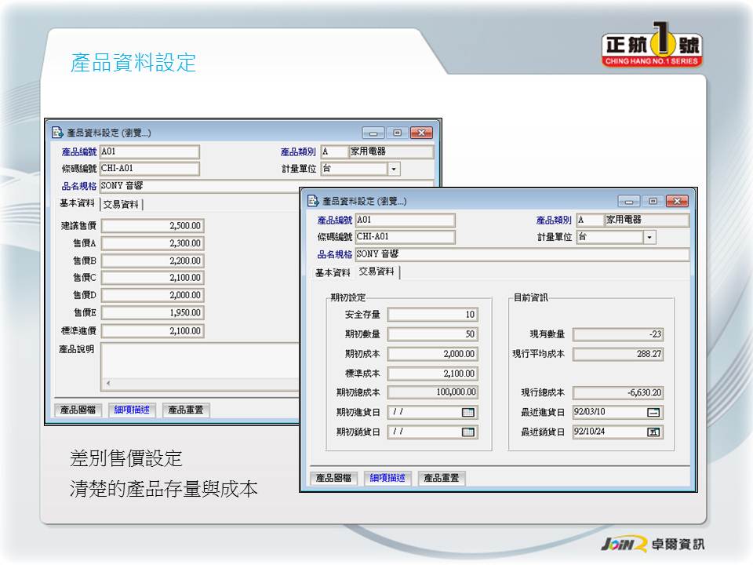Select the 售價A price field
753x565 pixels.
pos(153,243)
